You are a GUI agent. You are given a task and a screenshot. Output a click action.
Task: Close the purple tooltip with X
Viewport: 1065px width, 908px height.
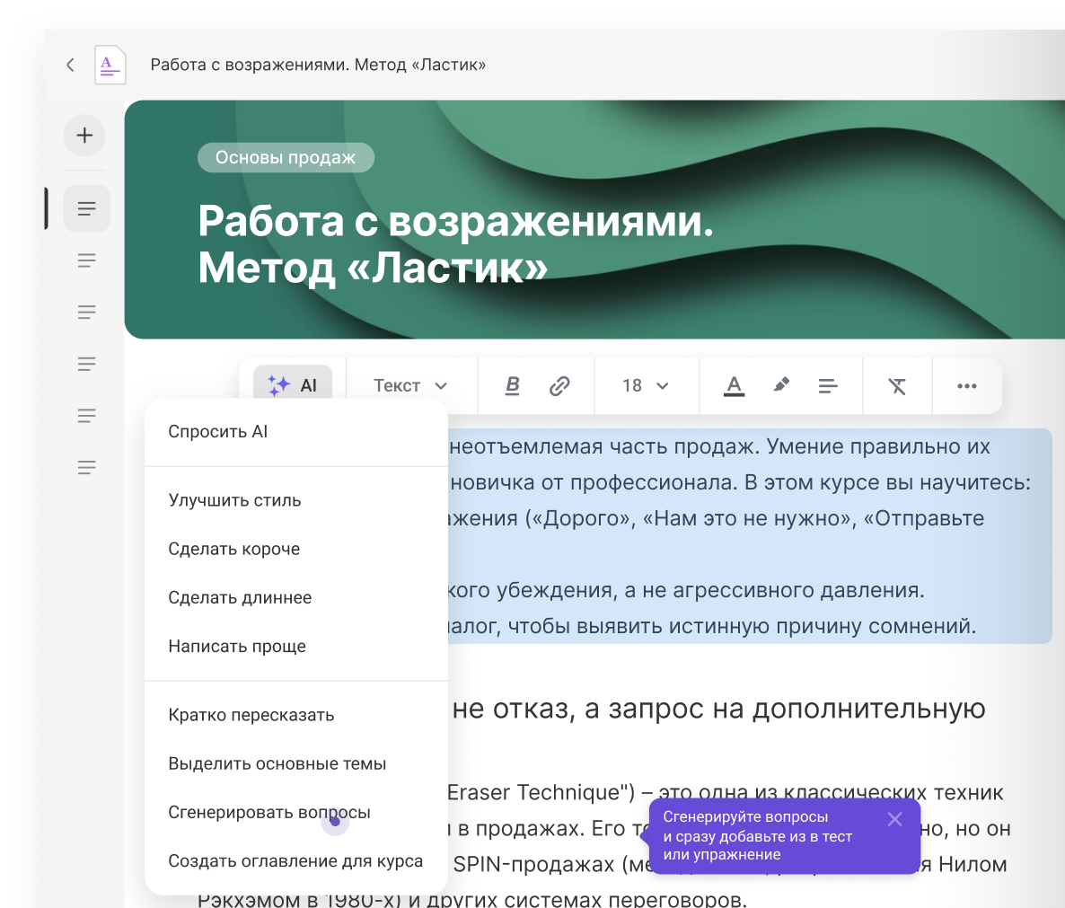point(894,819)
